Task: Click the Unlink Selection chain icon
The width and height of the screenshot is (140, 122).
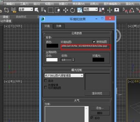Action: pyautogui.click(x=7, y=10)
